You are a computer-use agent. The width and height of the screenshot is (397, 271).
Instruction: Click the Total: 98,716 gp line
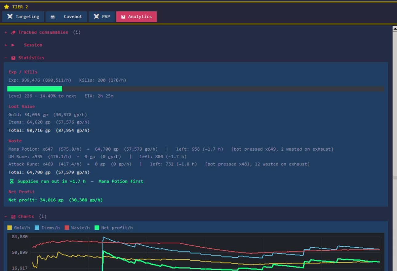[x=49, y=131]
